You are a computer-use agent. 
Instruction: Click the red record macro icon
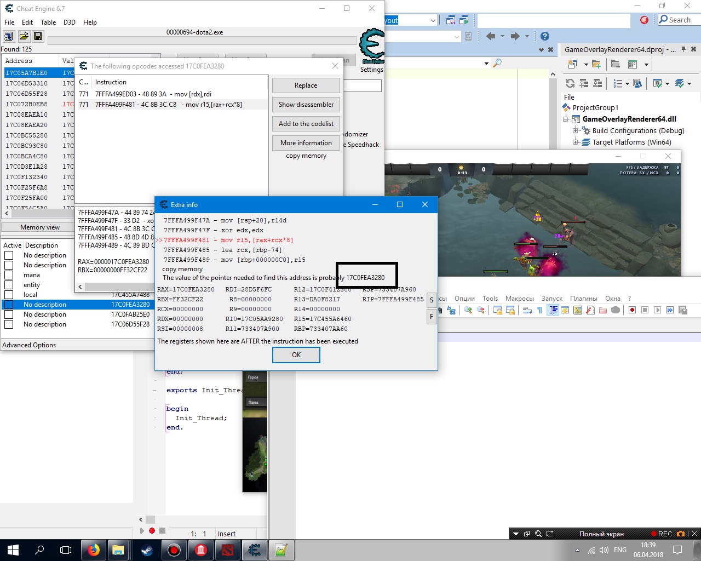point(632,310)
